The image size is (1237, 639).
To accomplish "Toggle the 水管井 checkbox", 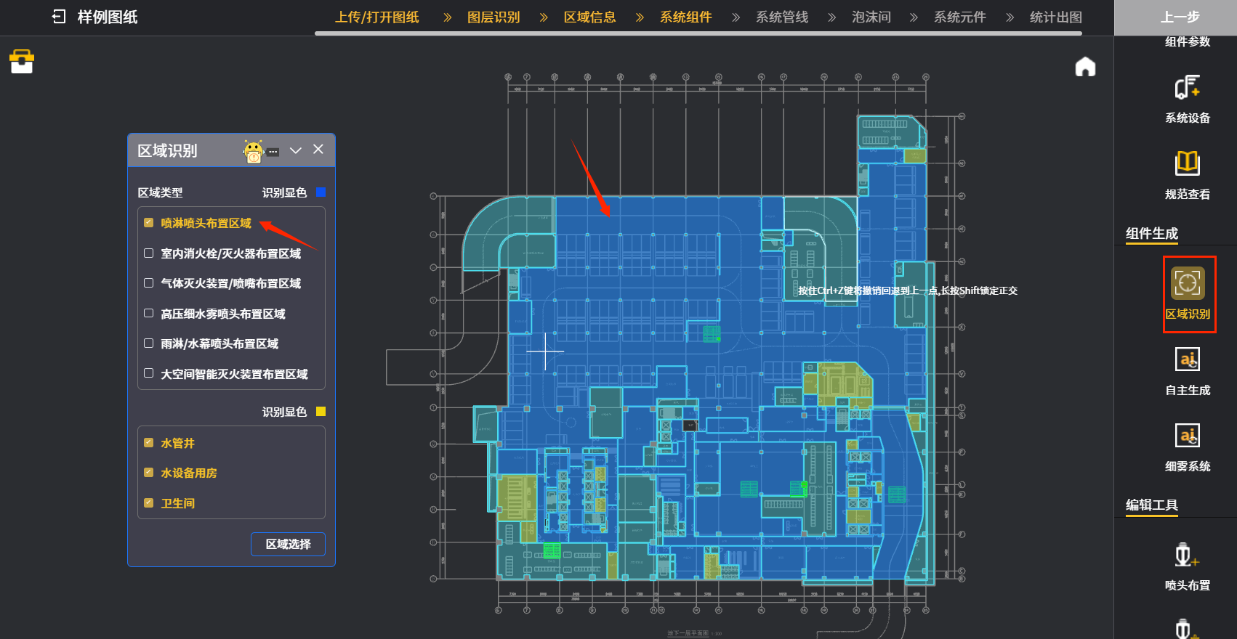I will 149,443.
